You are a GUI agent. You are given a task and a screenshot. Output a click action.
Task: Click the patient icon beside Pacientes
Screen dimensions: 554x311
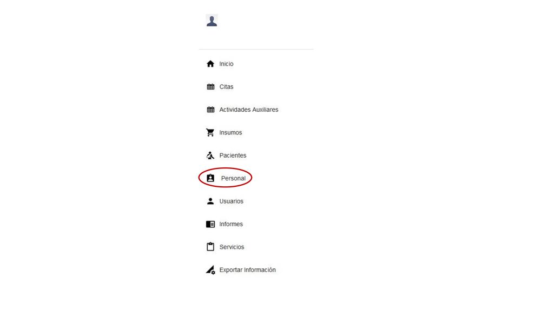click(x=210, y=155)
